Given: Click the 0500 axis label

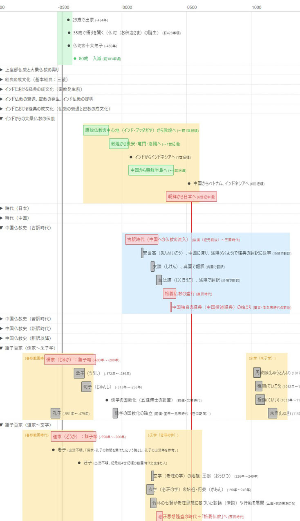Looking at the screenshot, I should tap(191, 7).
